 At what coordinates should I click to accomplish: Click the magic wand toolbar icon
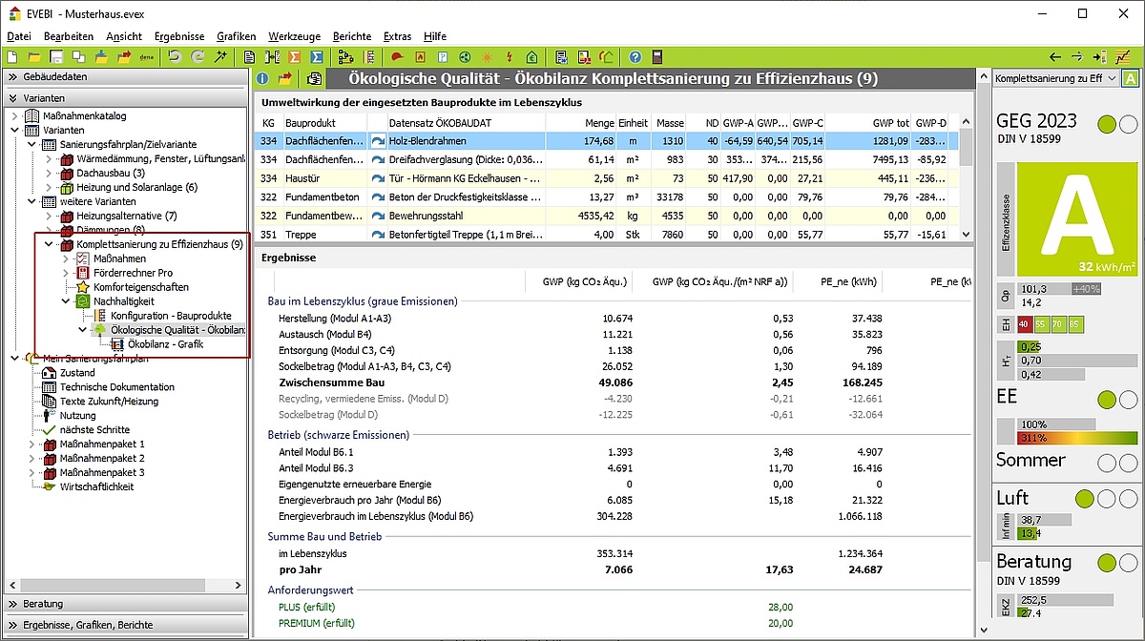click(219, 57)
